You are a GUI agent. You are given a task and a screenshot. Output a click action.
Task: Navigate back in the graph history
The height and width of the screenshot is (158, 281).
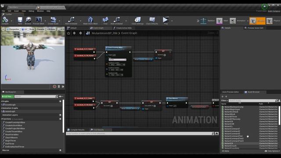[x=74, y=33]
